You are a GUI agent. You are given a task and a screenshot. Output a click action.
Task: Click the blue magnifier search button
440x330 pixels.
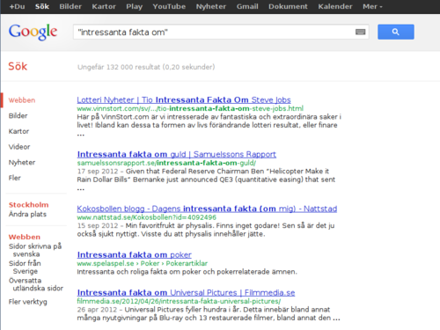click(396, 32)
